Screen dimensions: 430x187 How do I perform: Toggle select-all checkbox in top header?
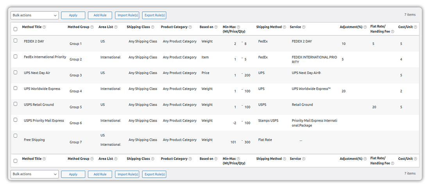16,29
